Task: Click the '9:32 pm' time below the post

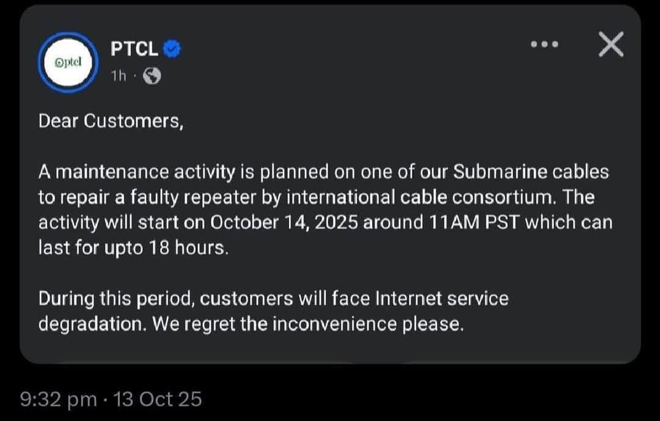Action: (x=59, y=399)
